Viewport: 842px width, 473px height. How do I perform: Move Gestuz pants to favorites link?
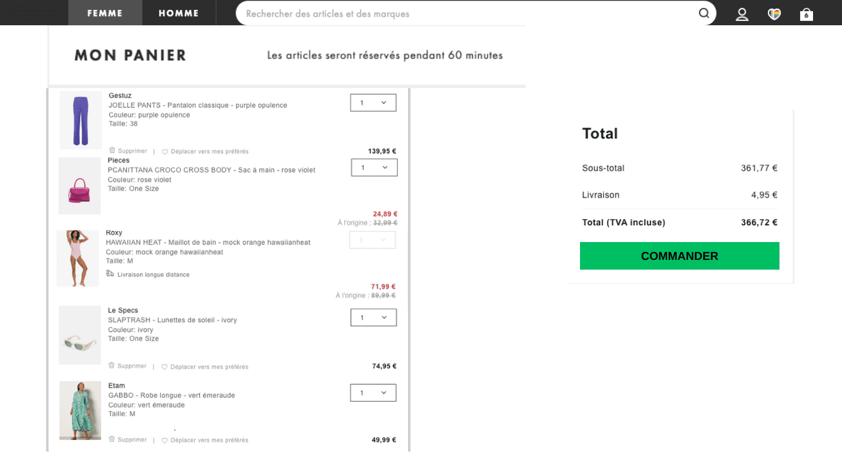tap(210, 152)
